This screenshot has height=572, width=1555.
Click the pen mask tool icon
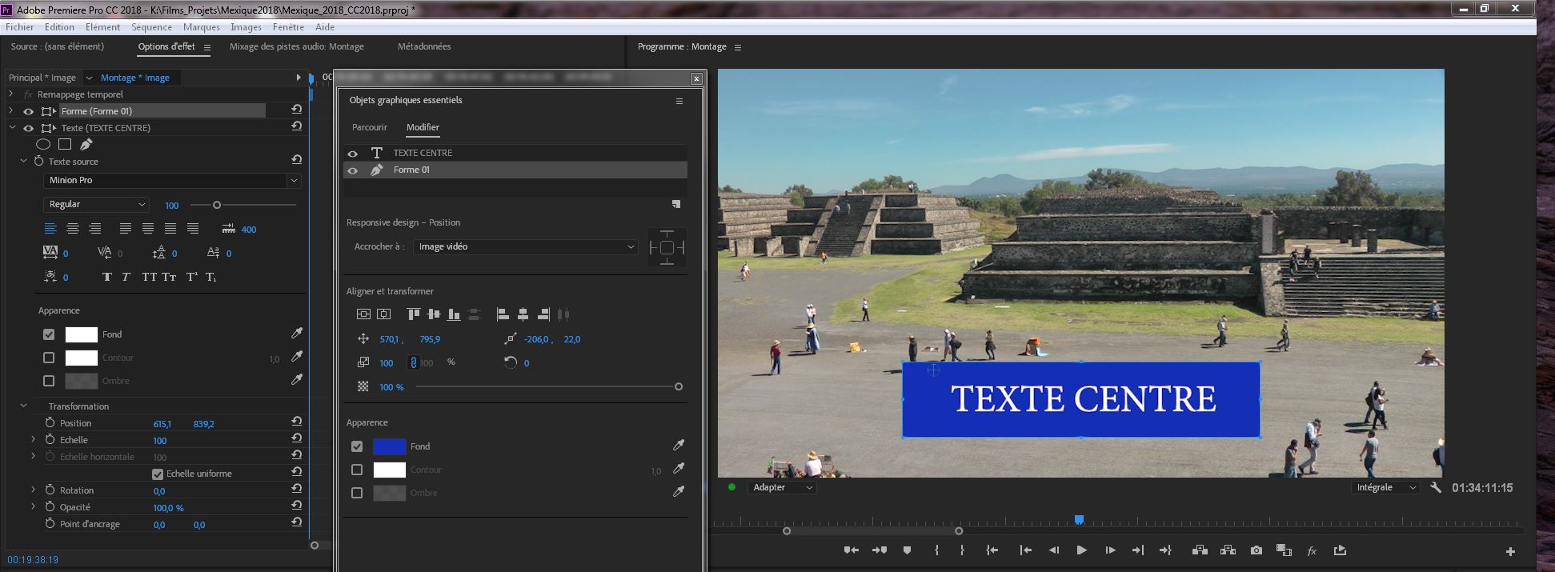pos(86,145)
